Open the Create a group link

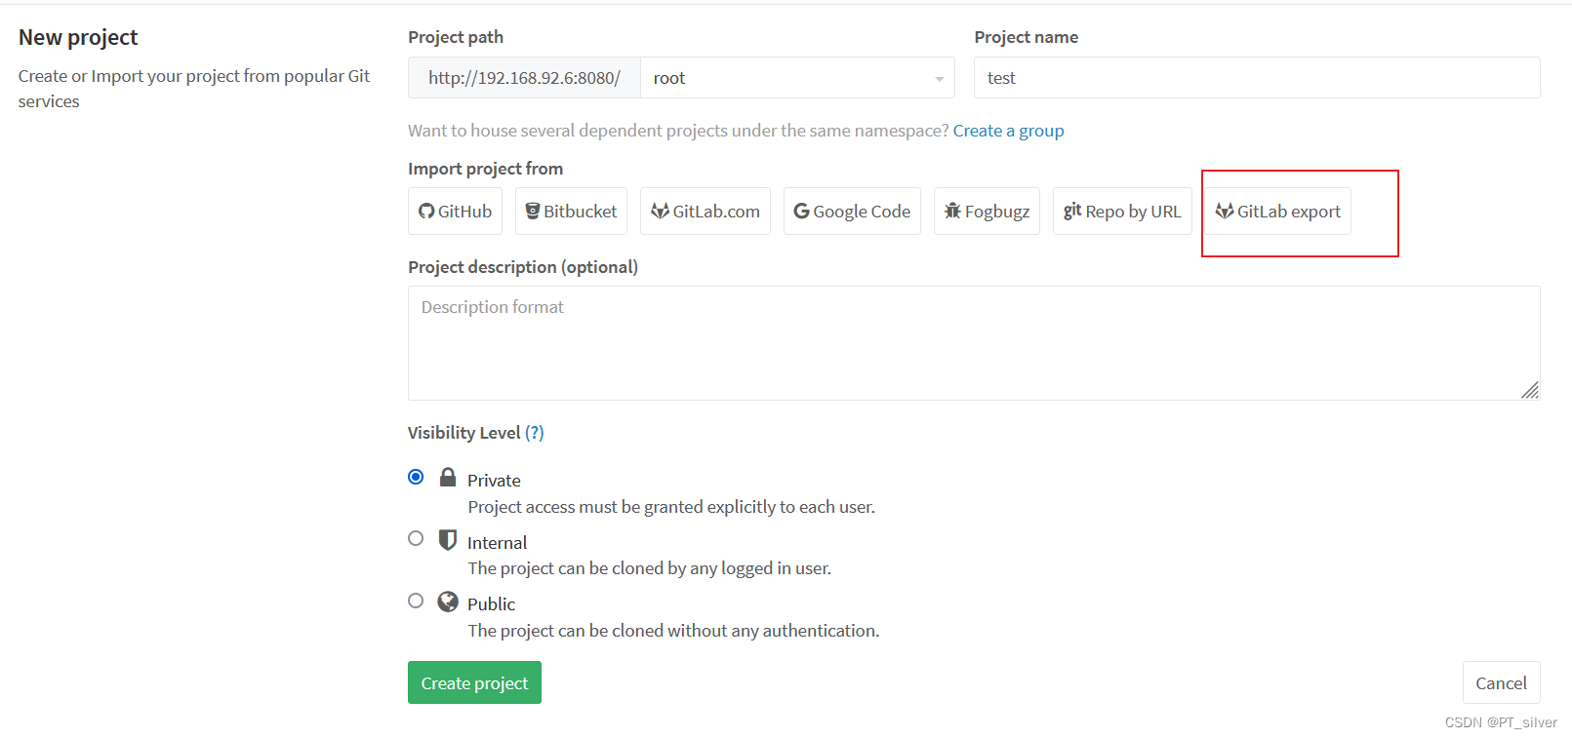coord(1008,131)
